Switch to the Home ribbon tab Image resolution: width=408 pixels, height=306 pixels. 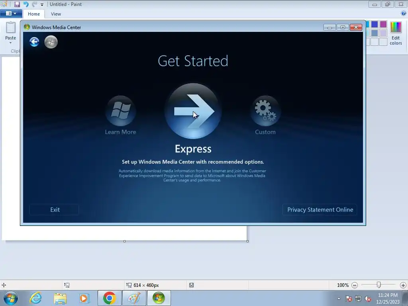coord(34,14)
